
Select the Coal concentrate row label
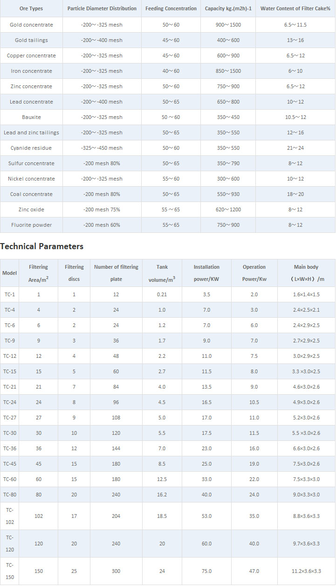click(31, 194)
